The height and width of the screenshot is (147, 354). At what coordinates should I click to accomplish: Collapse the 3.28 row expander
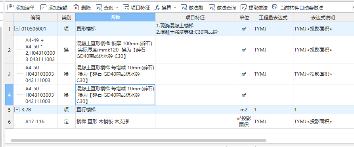17,110
